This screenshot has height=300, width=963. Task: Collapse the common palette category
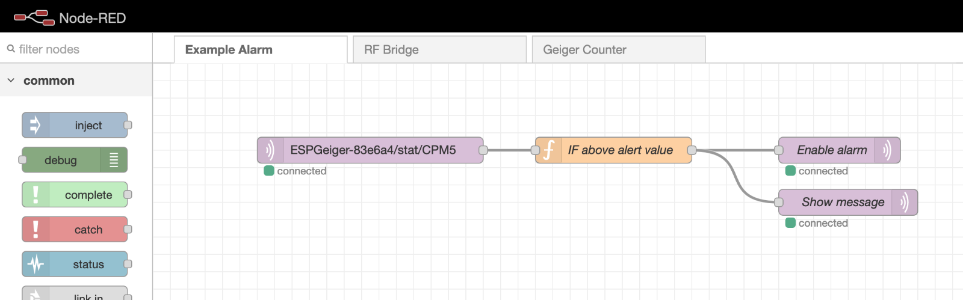point(11,81)
